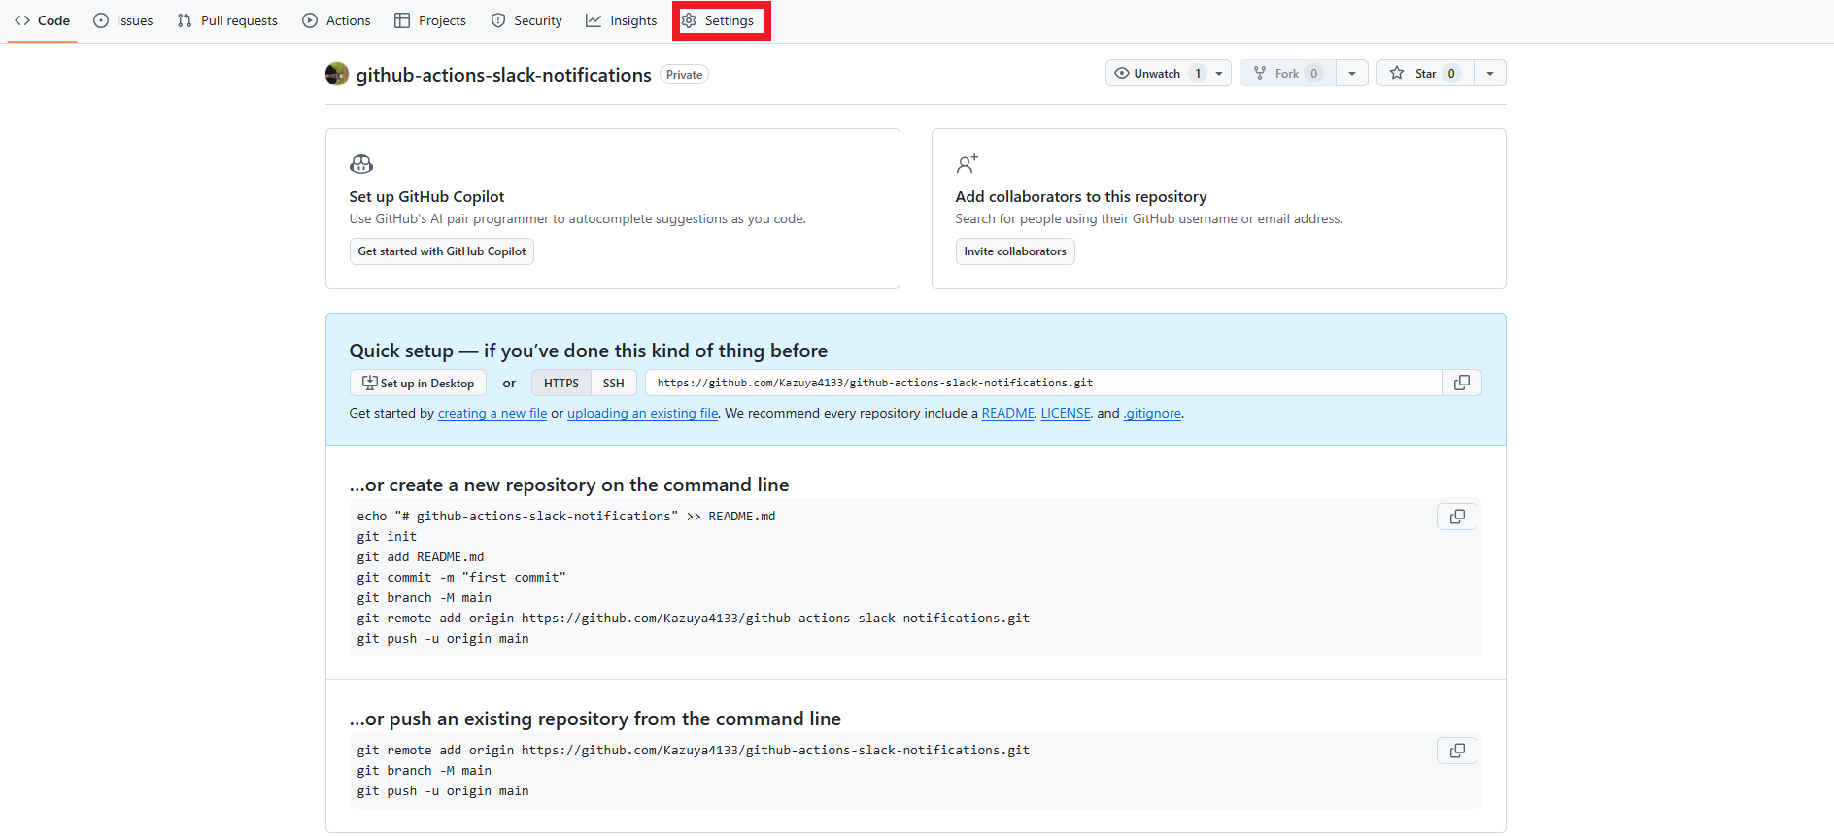This screenshot has height=836, width=1834.
Task: Copy the push existing repository commands
Action: tap(1457, 751)
